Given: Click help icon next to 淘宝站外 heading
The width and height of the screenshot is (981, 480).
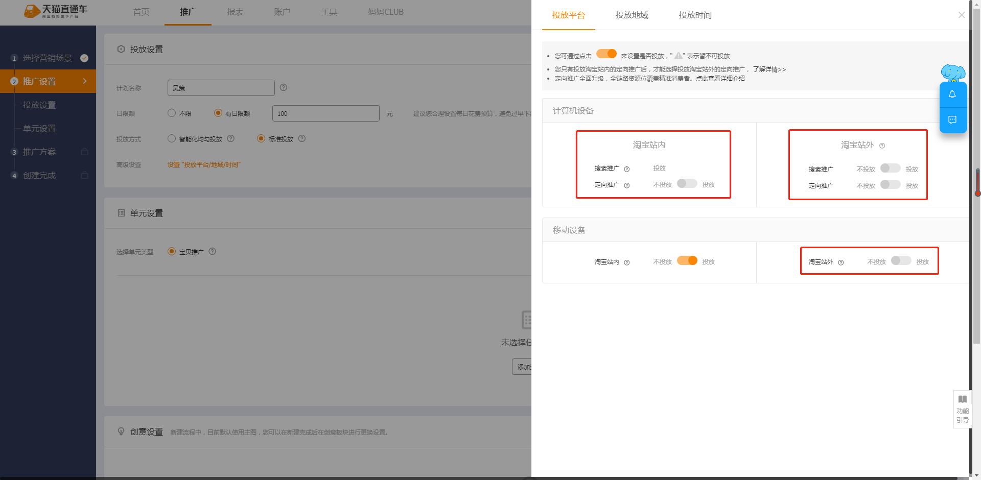Looking at the screenshot, I should coord(882,146).
